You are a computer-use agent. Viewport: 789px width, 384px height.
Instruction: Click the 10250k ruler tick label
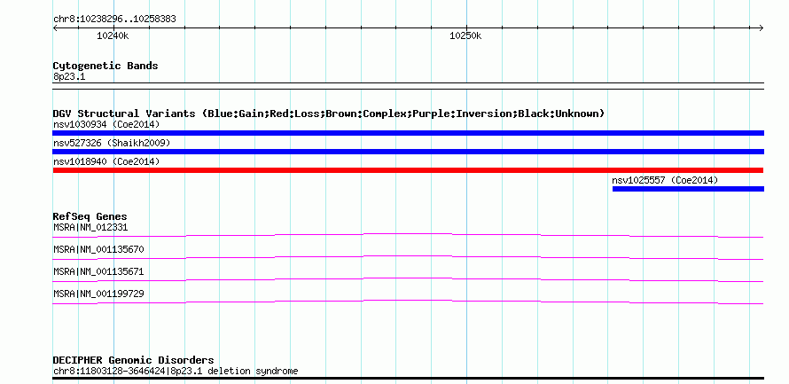(465, 35)
